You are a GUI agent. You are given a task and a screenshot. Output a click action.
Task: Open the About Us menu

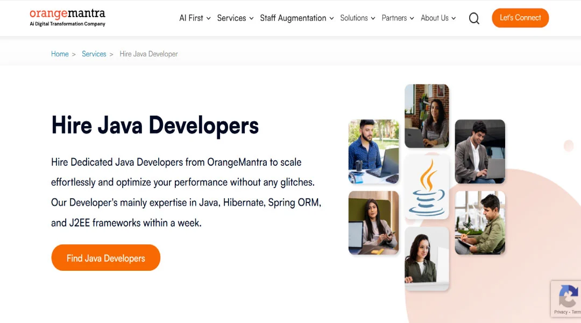[438, 18]
